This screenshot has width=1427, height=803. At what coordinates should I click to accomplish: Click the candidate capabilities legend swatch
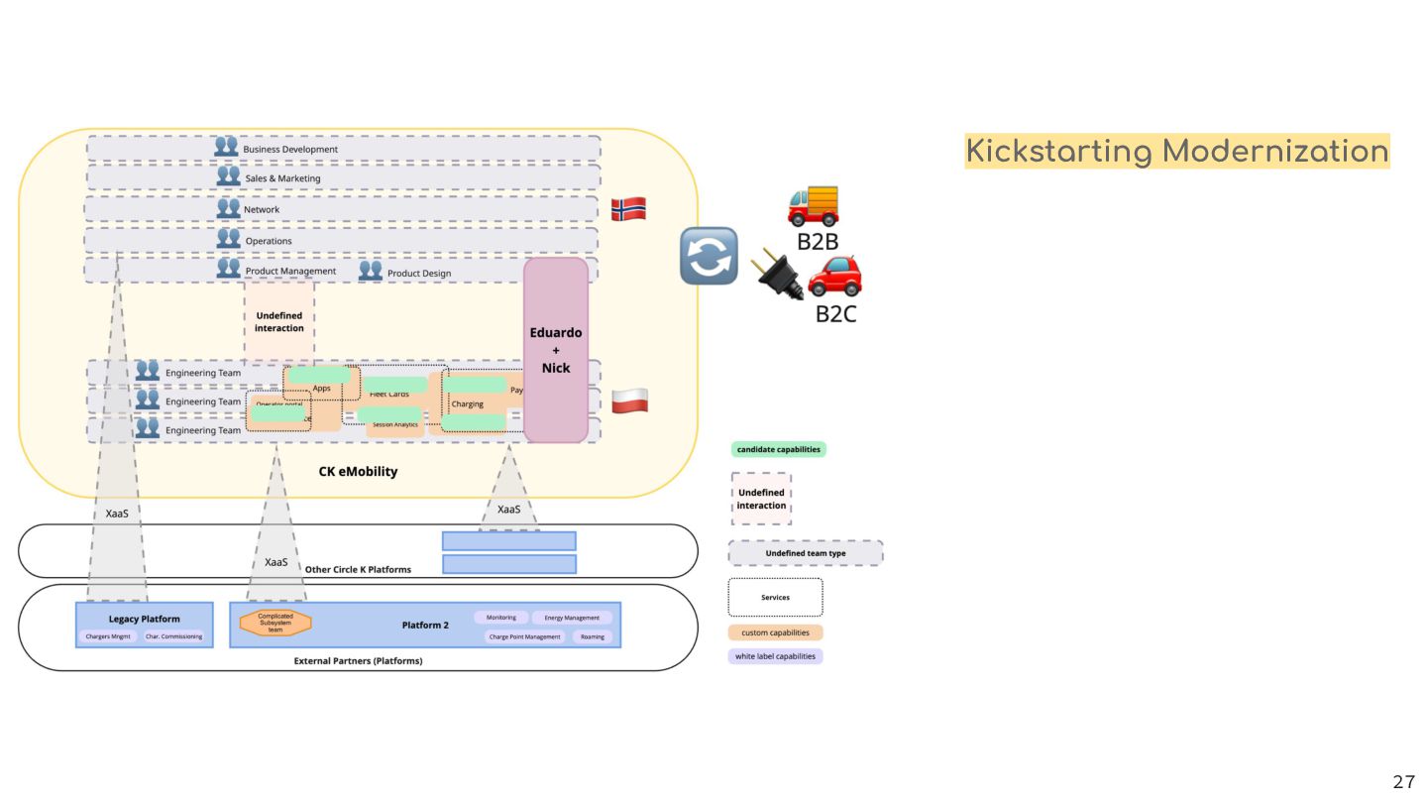[779, 449]
